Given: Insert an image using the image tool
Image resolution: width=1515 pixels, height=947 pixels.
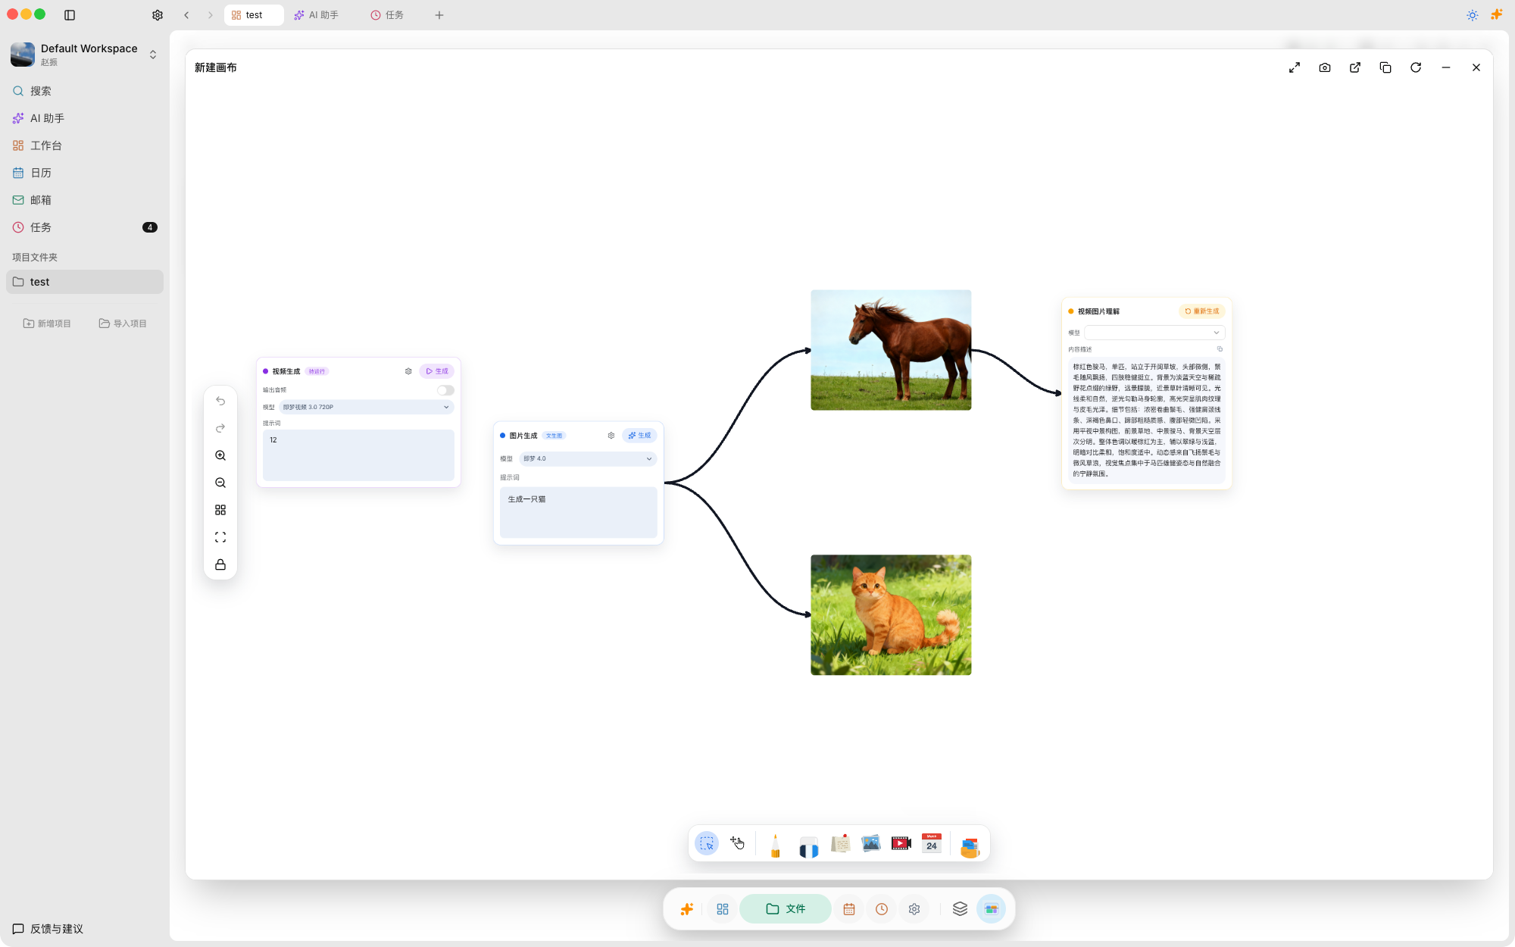Looking at the screenshot, I should (870, 843).
